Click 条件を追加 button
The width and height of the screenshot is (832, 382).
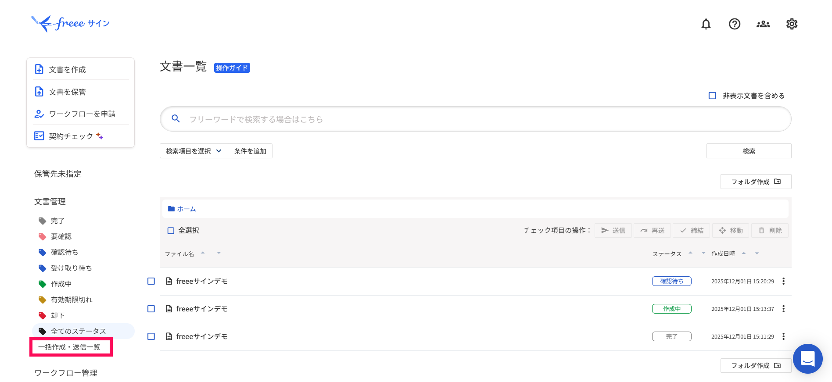click(250, 151)
